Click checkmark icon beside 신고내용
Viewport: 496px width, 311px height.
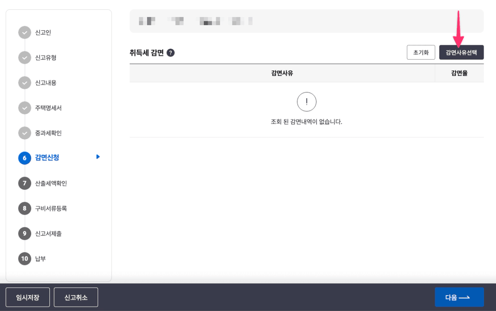coord(25,83)
